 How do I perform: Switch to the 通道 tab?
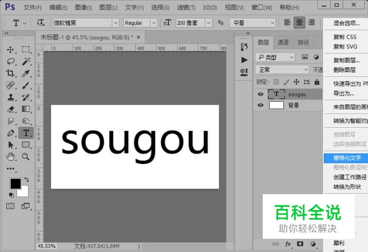coord(283,42)
